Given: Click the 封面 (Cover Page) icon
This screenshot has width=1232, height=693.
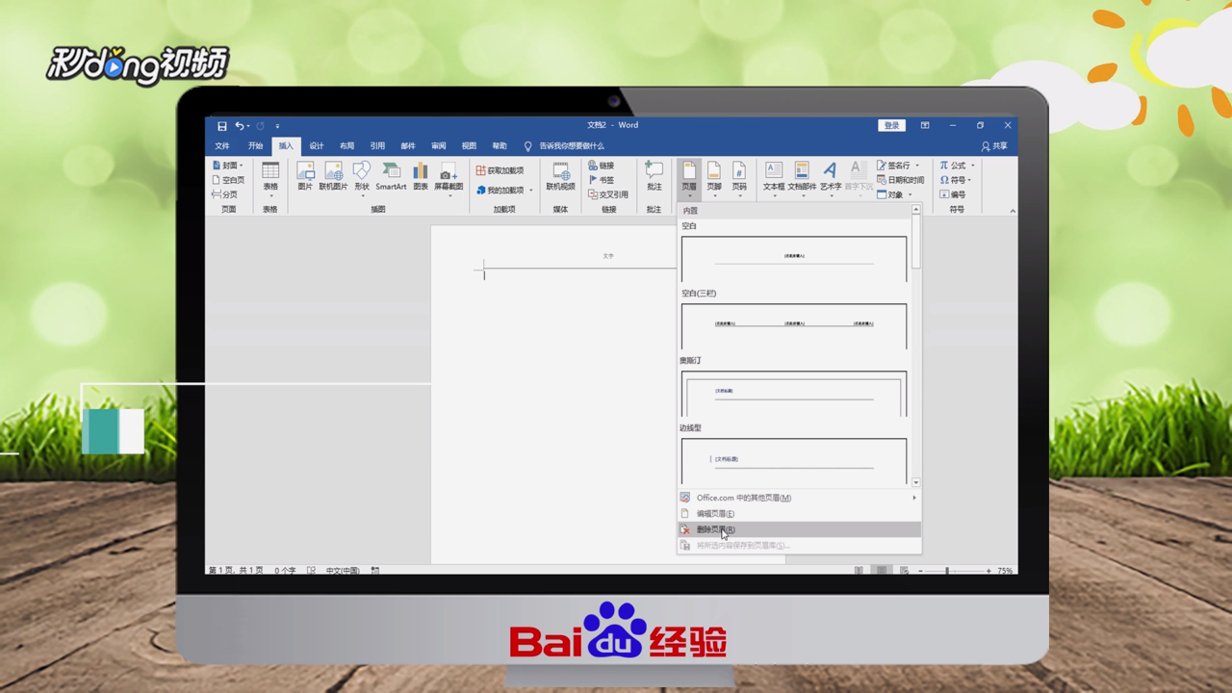Looking at the screenshot, I should point(226,165).
